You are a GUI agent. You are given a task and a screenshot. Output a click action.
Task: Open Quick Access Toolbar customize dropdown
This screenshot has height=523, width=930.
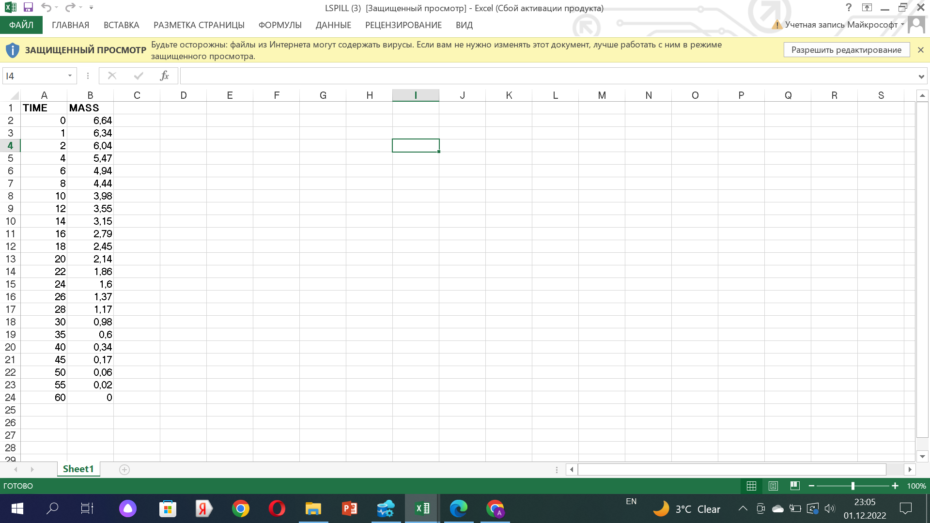[x=91, y=7]
